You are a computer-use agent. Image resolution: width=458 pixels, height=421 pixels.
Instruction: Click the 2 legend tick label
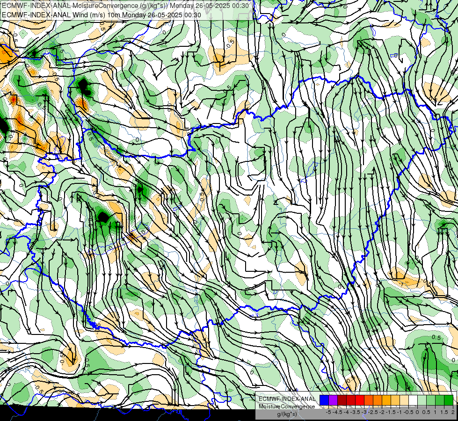pos(453,412)
